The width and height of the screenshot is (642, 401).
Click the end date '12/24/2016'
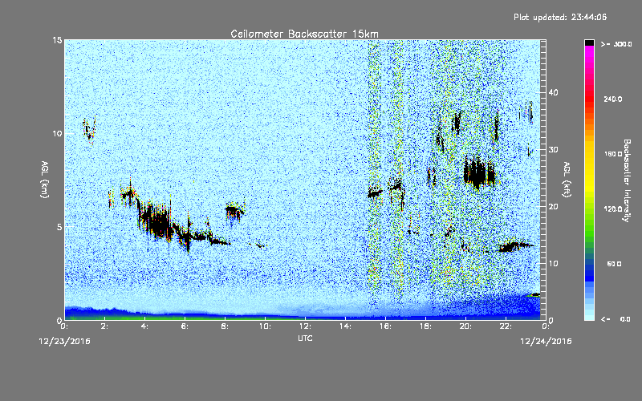[x=546, y=342]
